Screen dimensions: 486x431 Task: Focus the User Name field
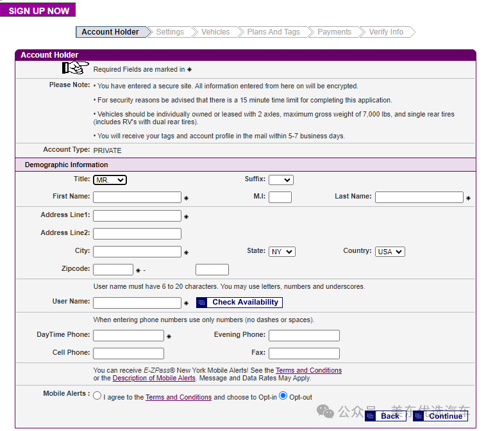137,303
